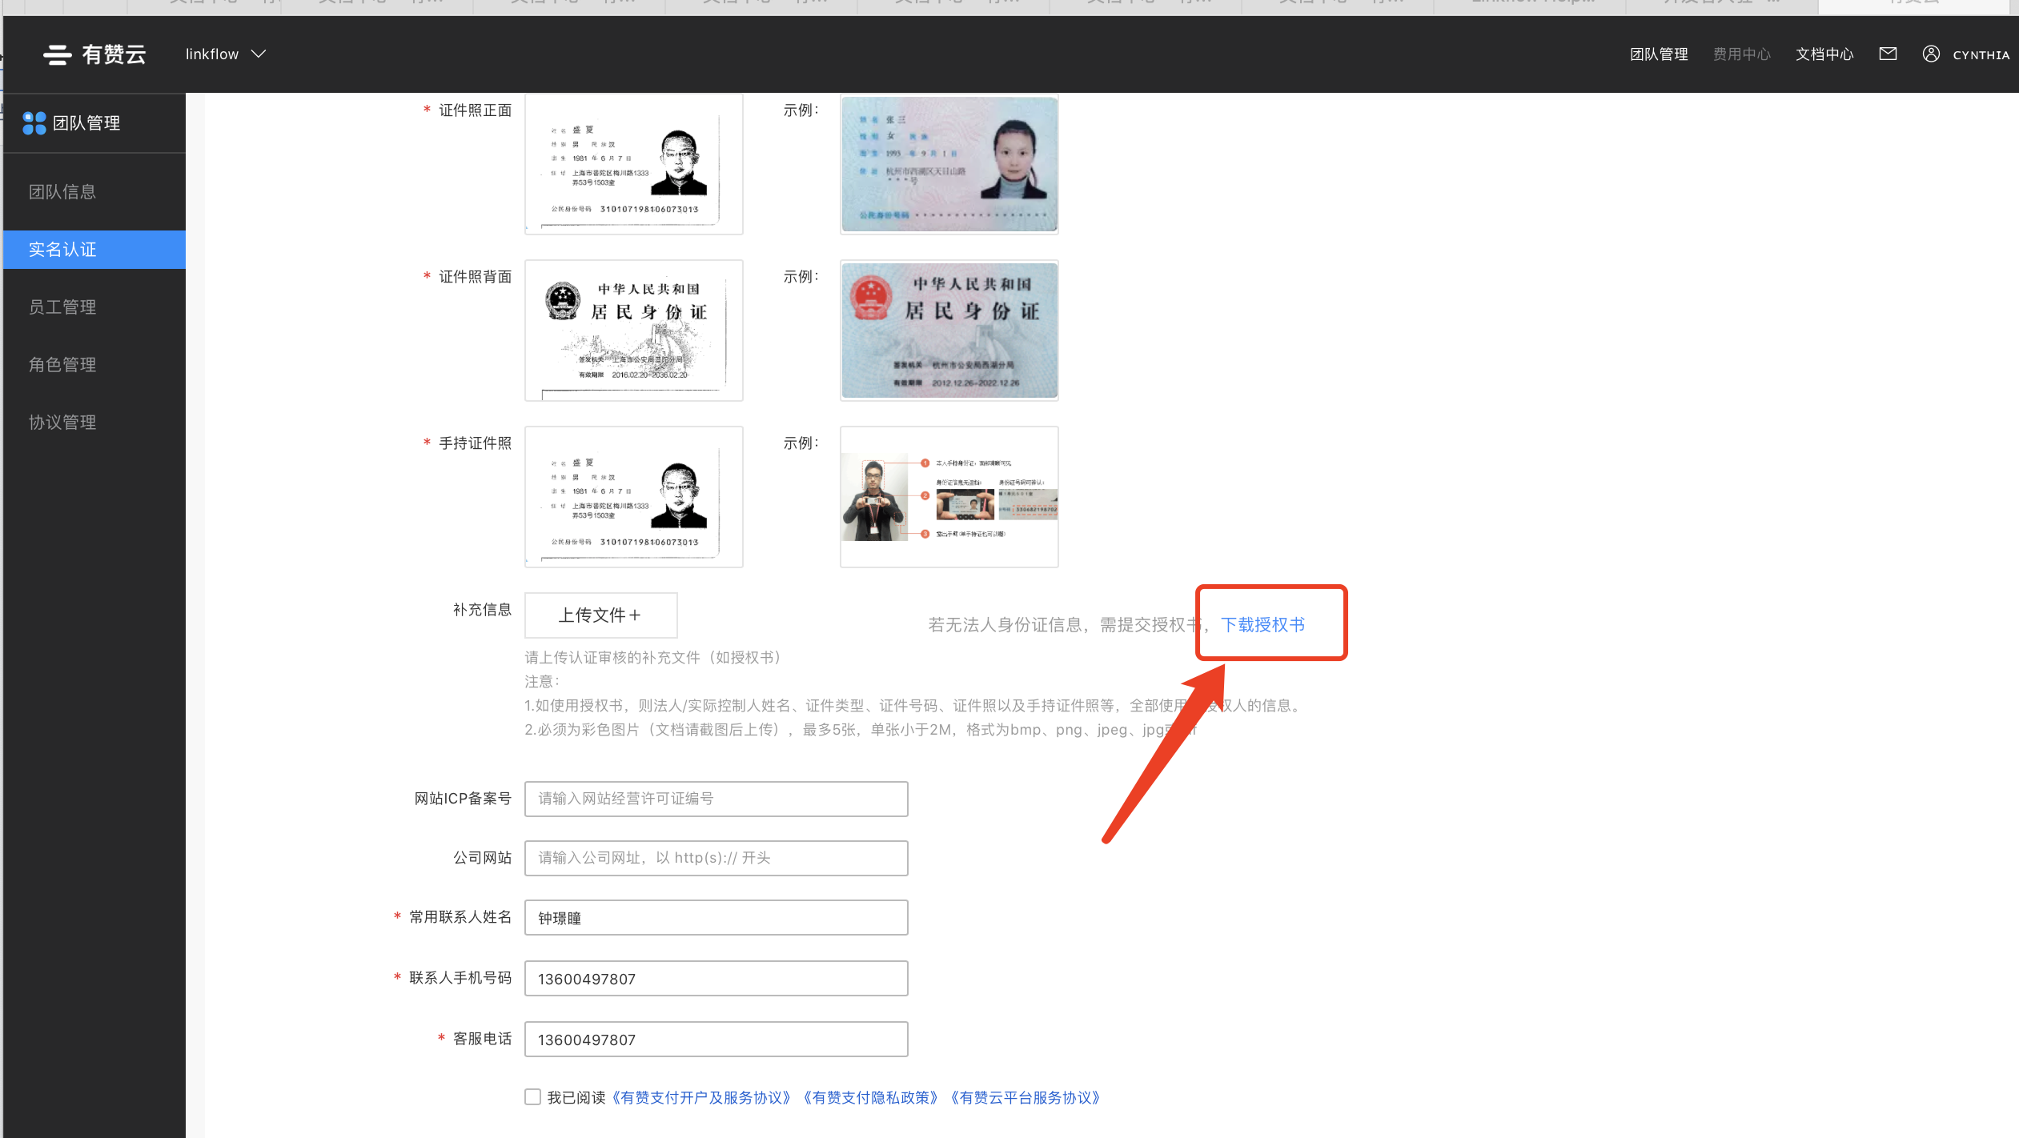Click the user profile avatar icon
Screen dimensions: 2019x1138
pos(1931,54)
